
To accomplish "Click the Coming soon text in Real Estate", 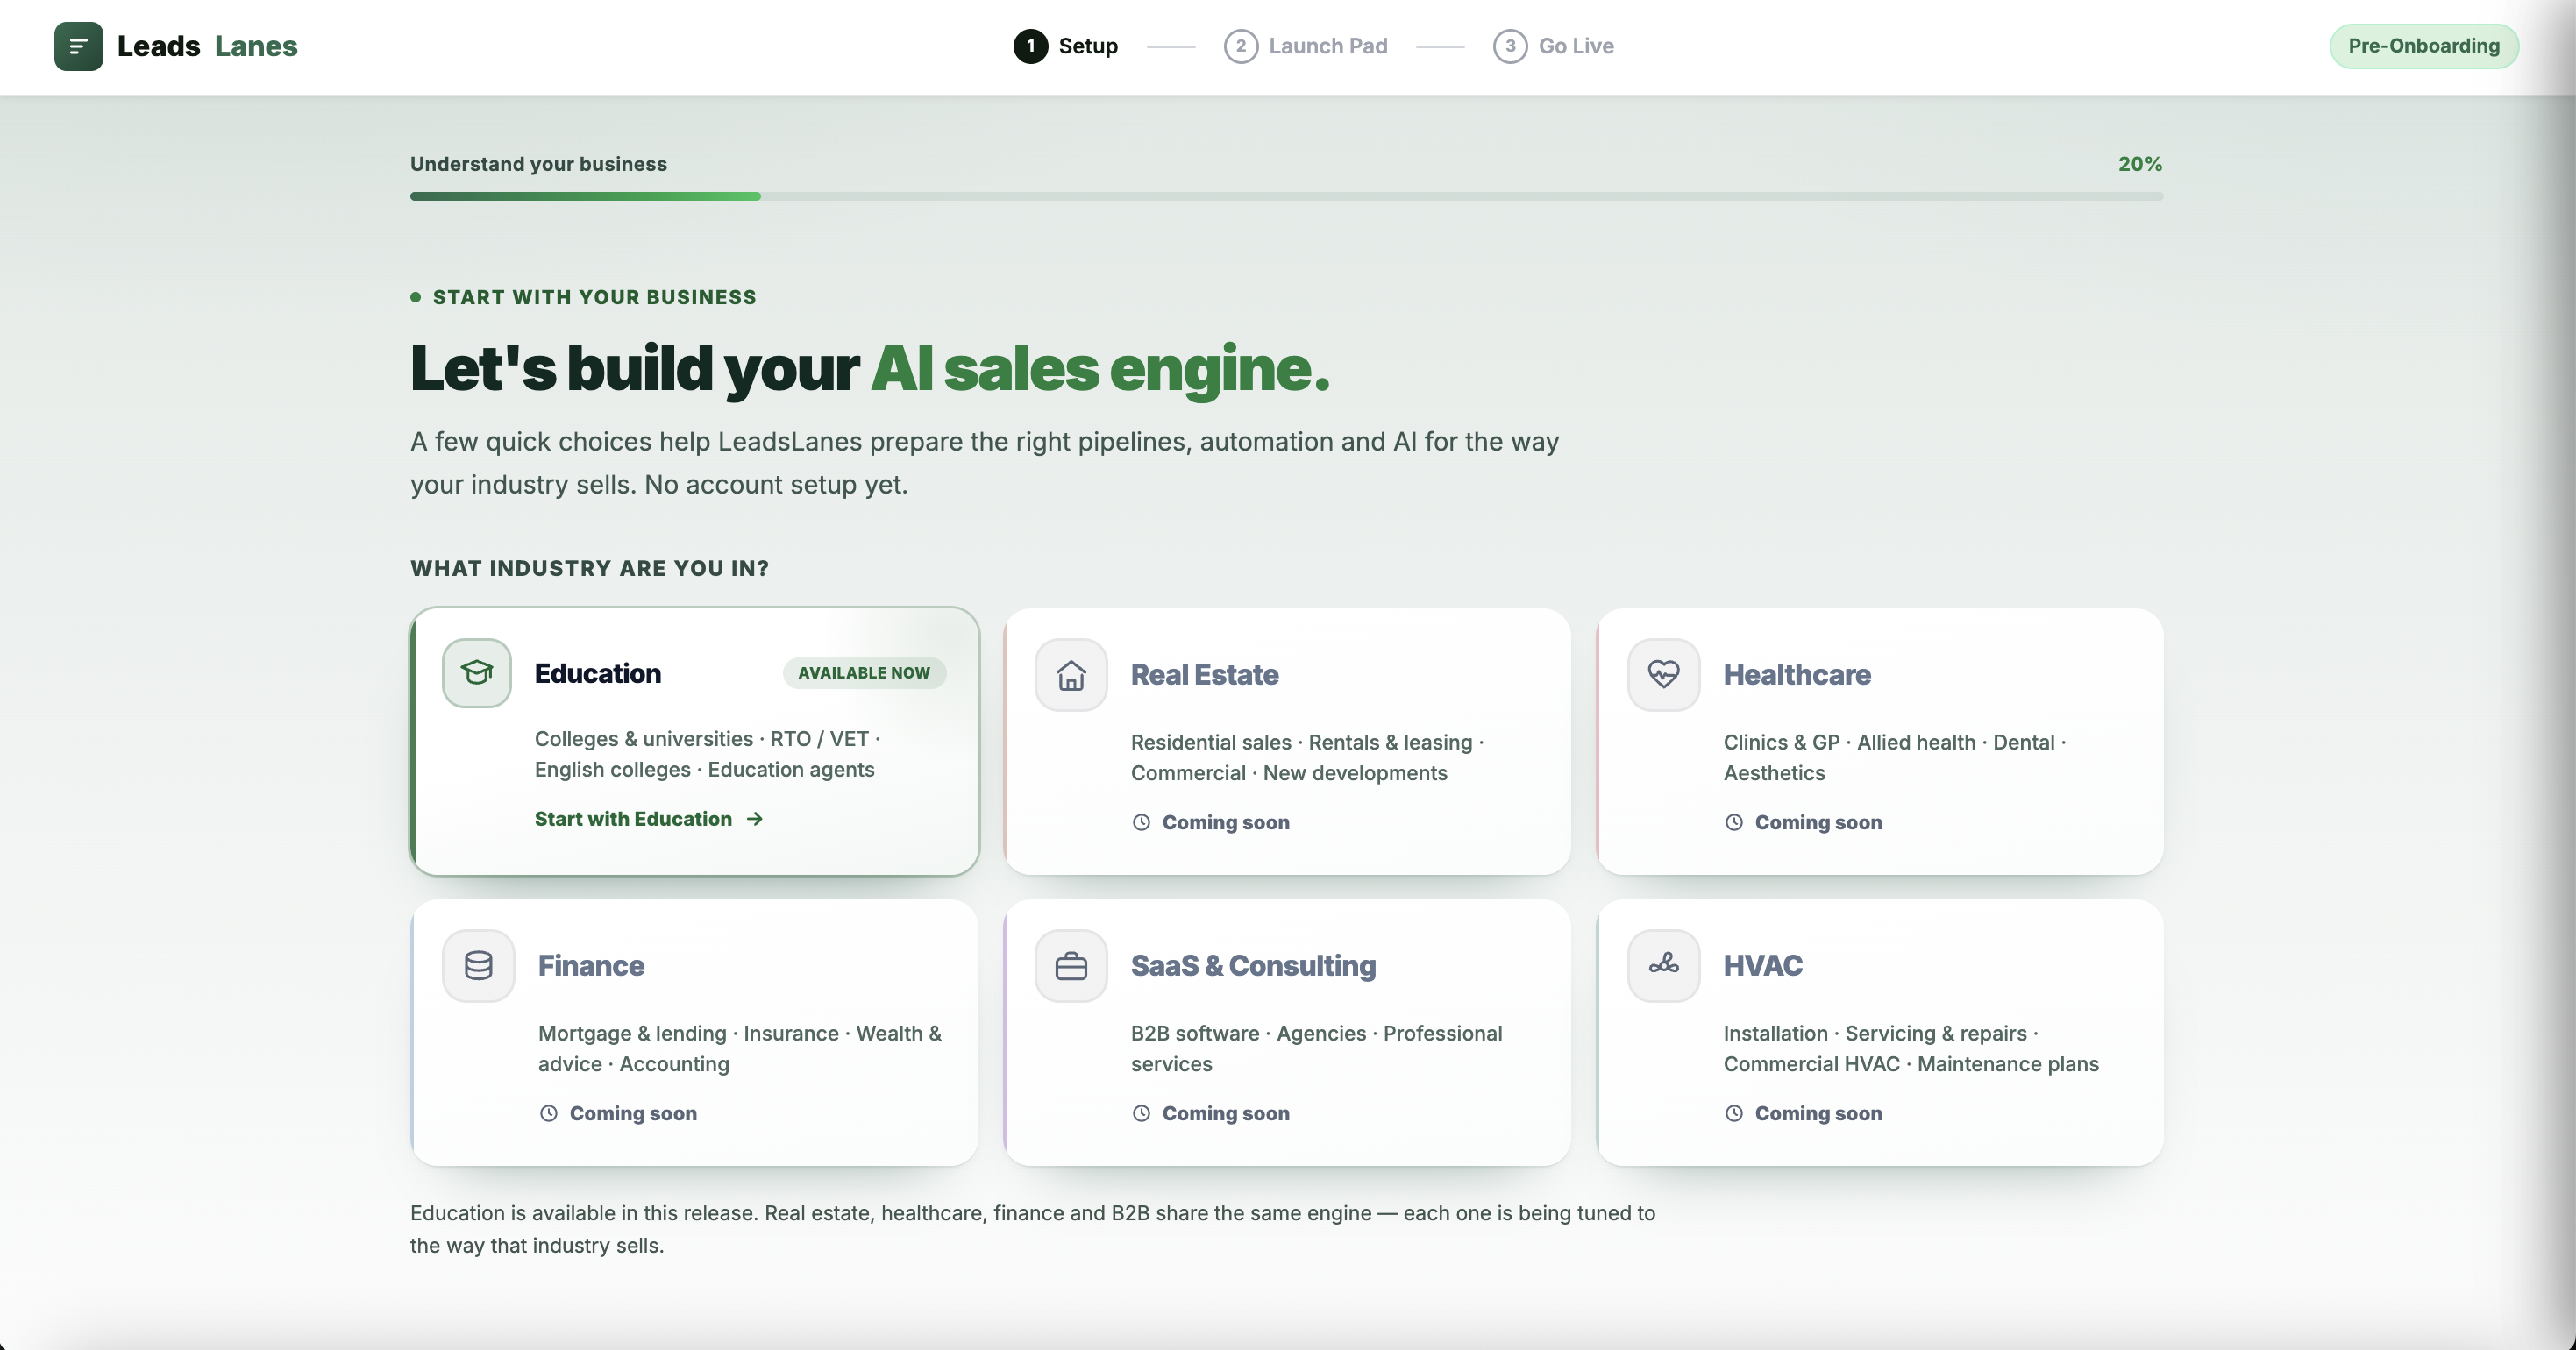I will click(1225, 822).
